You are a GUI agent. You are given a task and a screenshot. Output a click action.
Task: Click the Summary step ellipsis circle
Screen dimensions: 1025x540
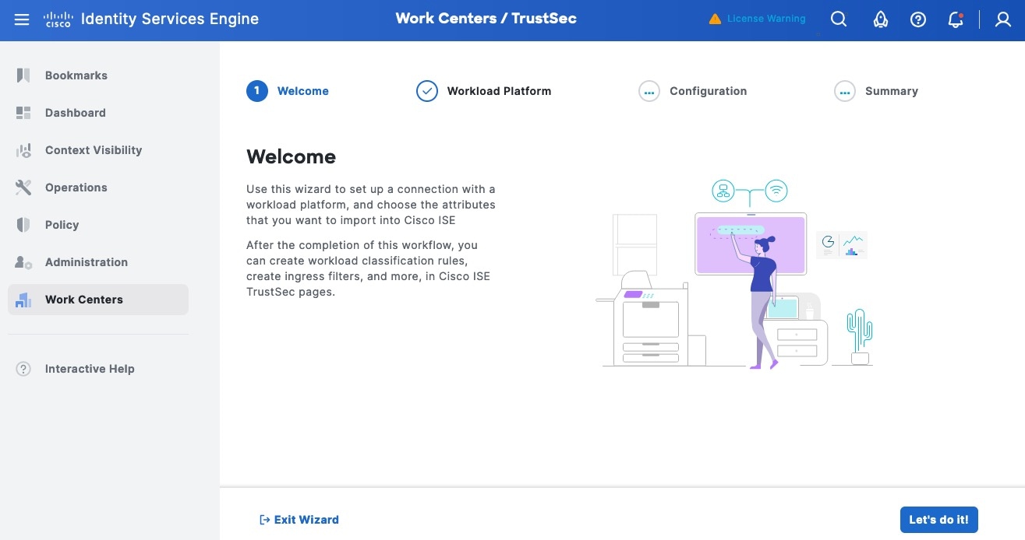(x=845, y=91)
